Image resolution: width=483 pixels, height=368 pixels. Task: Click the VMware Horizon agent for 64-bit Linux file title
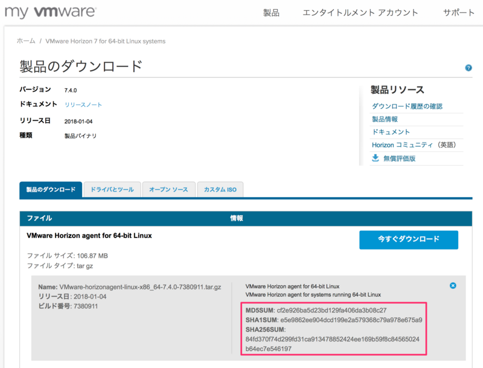click(89, 236)
